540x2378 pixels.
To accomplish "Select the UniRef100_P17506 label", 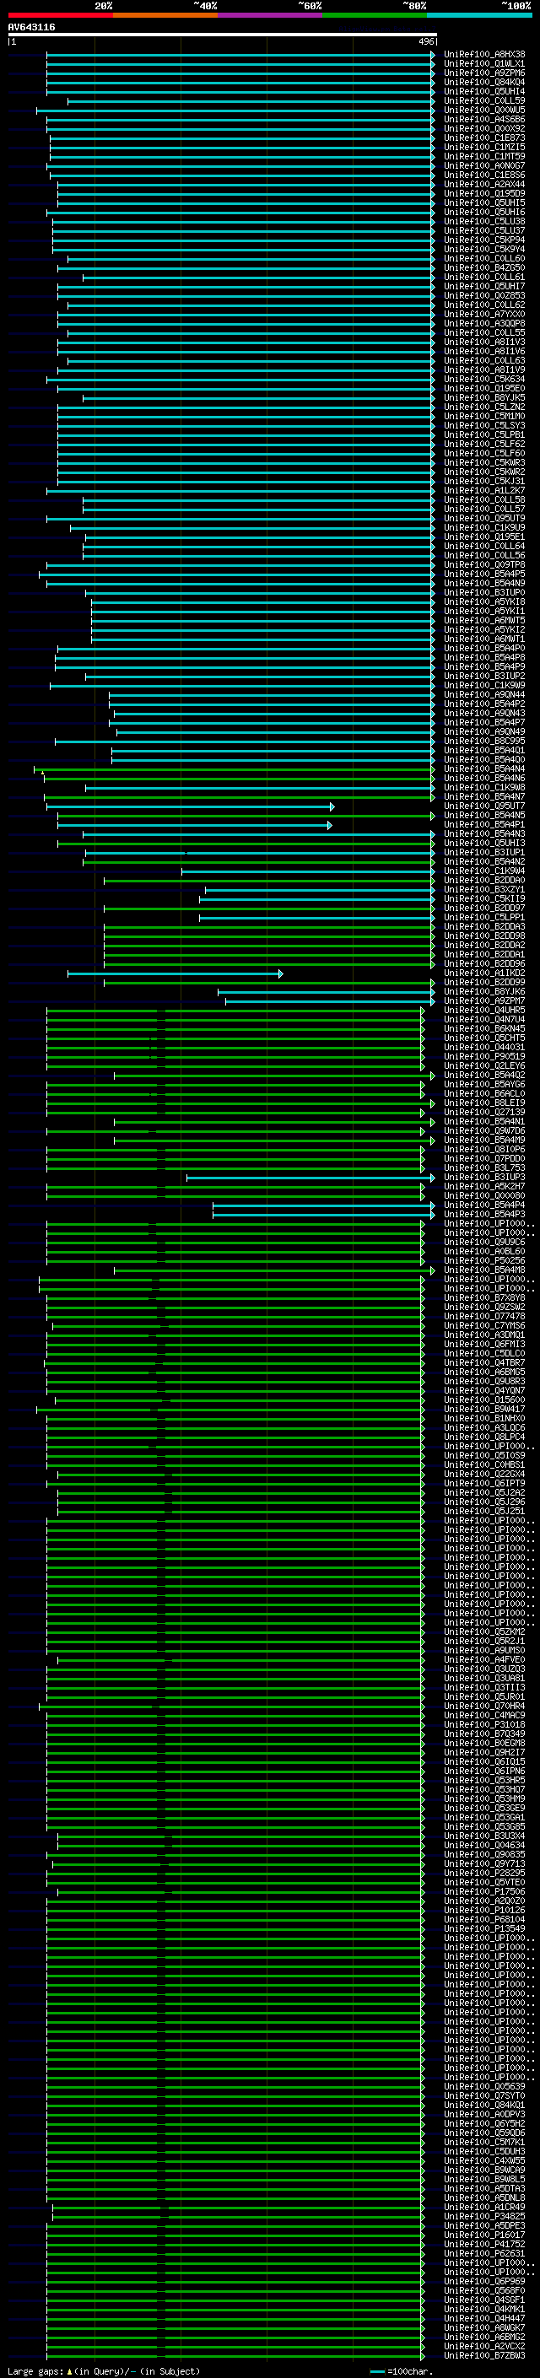I will point(483,1891).
